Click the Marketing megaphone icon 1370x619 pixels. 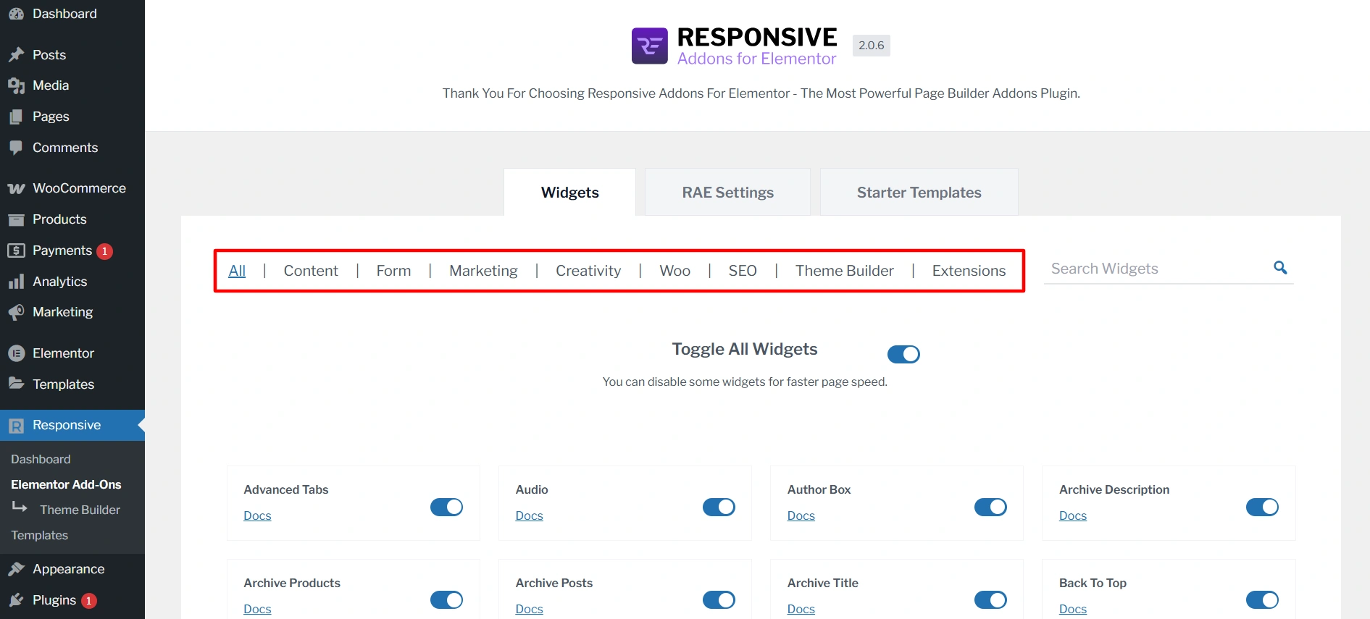tap(16, 312)
